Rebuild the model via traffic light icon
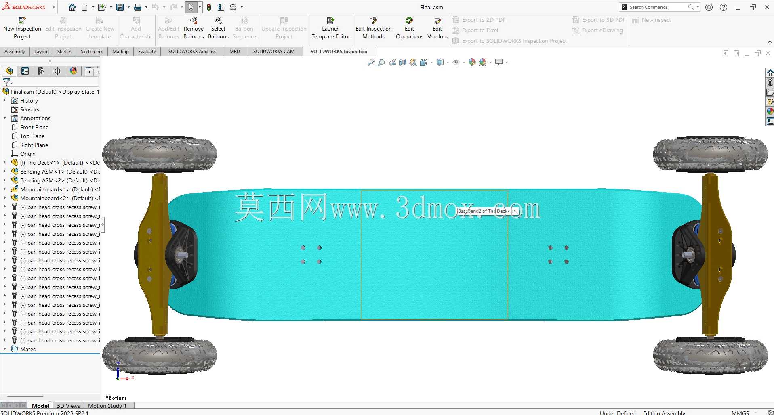 click(x=209, y=7)
